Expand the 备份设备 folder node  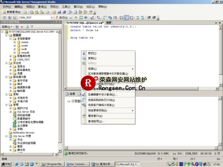point(10,81)
